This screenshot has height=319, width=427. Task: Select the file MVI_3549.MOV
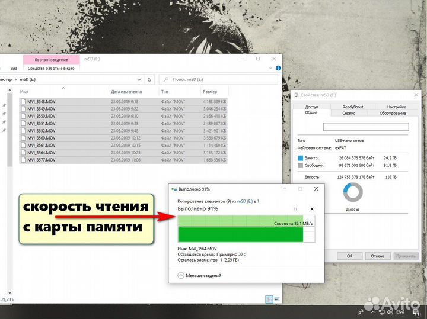[x=123, y=109]
